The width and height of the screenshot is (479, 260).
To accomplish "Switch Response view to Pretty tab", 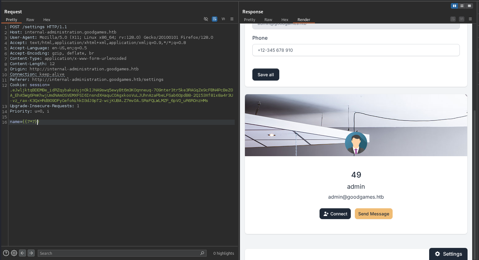I will pyautogui.click(x=250, y=20).
